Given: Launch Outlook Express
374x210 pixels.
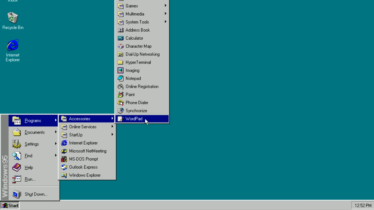Looking at the screenshot, I should (x=84, y=167).
